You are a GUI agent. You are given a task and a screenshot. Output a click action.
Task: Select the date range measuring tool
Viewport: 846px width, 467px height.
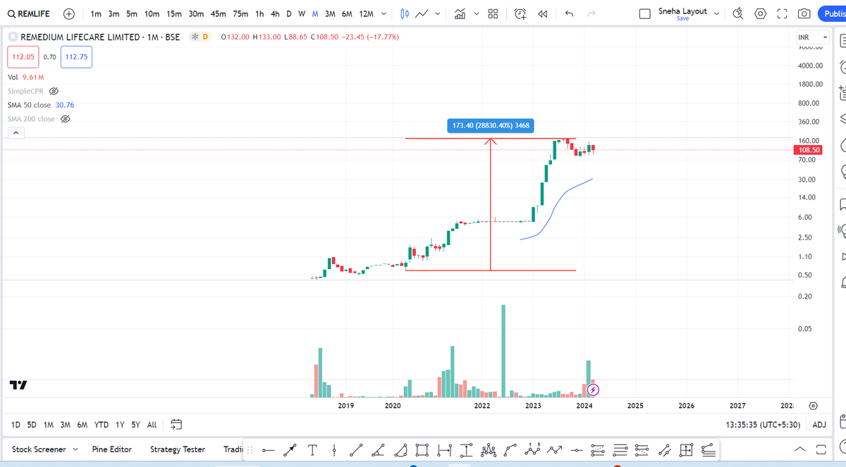pos(444,449)
